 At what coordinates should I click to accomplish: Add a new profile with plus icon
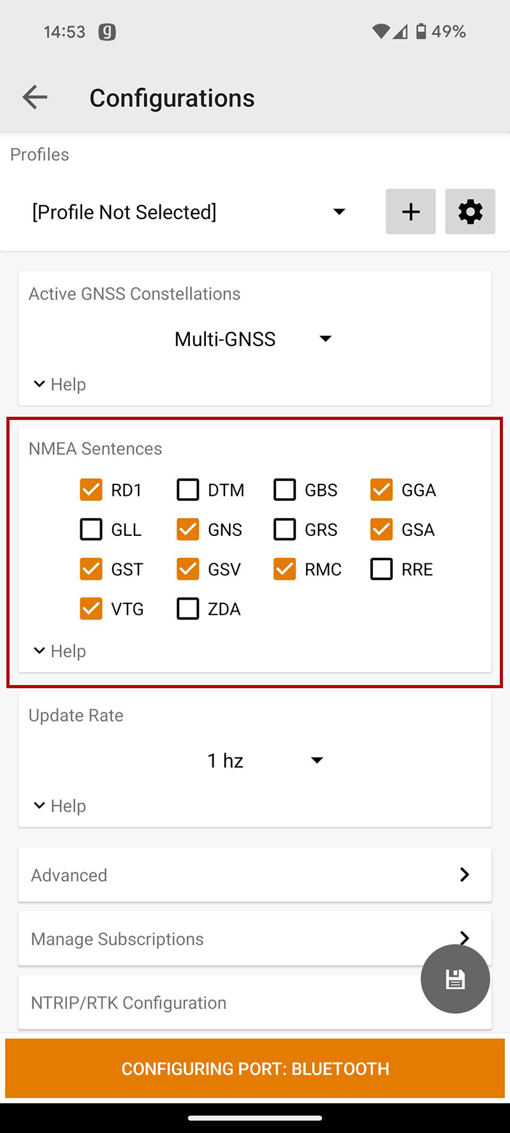(411, 212)
